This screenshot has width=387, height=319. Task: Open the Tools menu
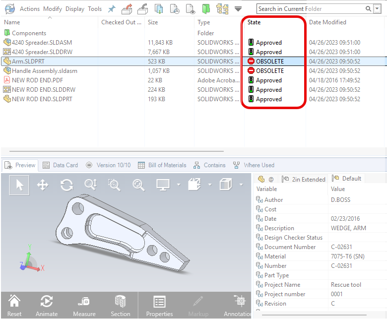[95, 9]
